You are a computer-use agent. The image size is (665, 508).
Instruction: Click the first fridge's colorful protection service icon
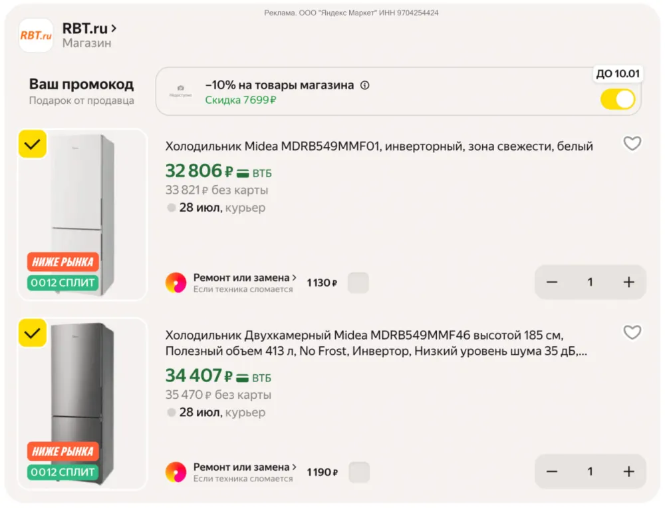pyautogui.click(x=176, y=283)
